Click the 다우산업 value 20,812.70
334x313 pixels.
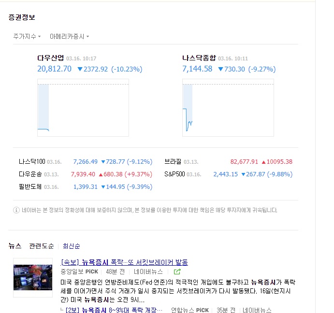point(54,69)
